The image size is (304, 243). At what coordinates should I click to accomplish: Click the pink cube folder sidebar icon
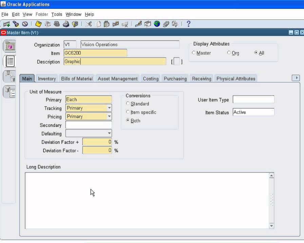coord(9,46)
